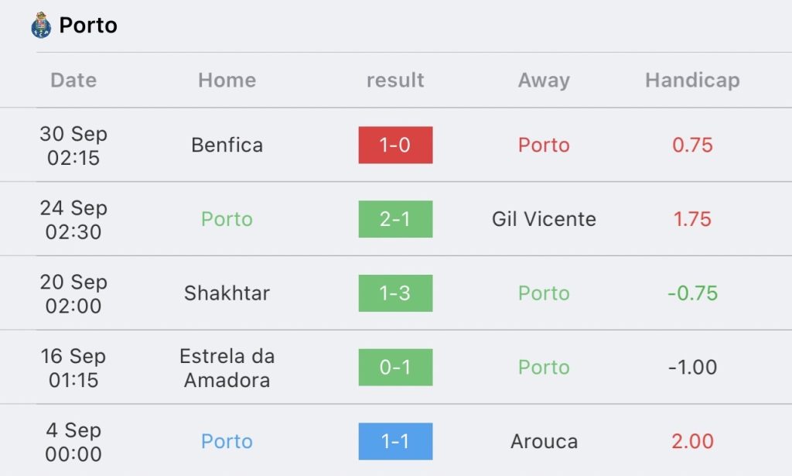Open the Benfica team link

click(x=227, y=145)
